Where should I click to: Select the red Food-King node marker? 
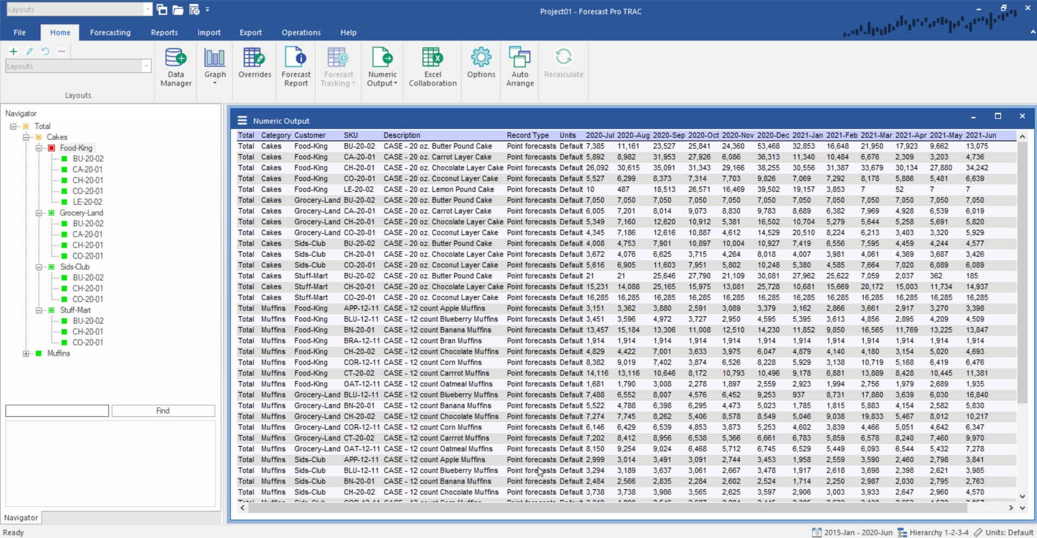[x=51, y=148]
